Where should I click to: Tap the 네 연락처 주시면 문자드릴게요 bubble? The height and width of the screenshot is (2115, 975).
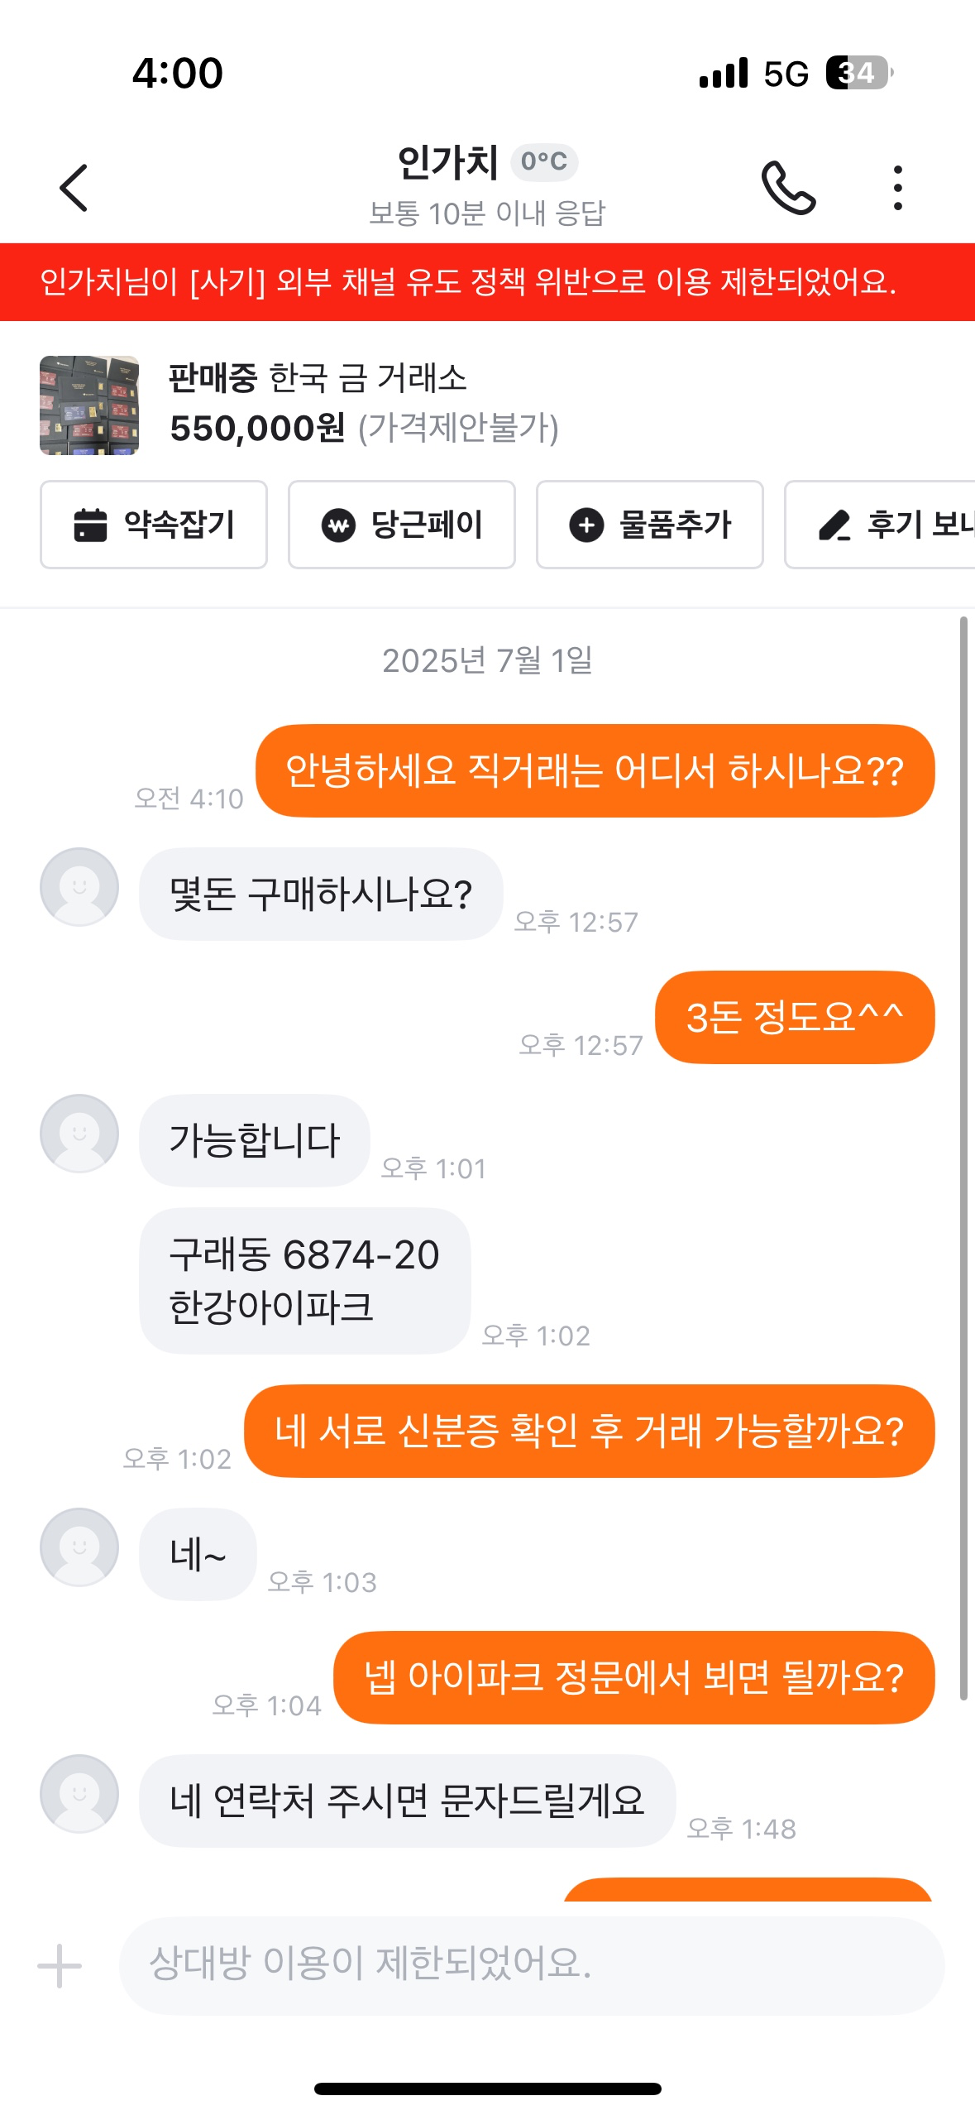(x=407, y=1801)
